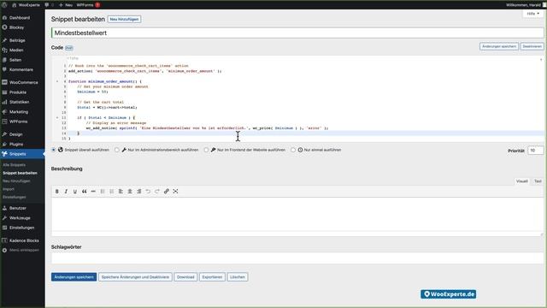Click the Download button
Screen dimensions: 547x308
[x=185, y=277]
